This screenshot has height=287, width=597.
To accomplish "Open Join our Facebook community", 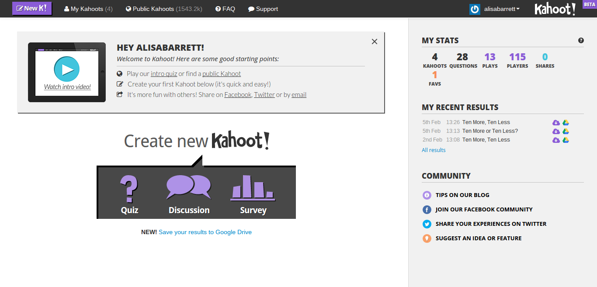I will 484,210.
